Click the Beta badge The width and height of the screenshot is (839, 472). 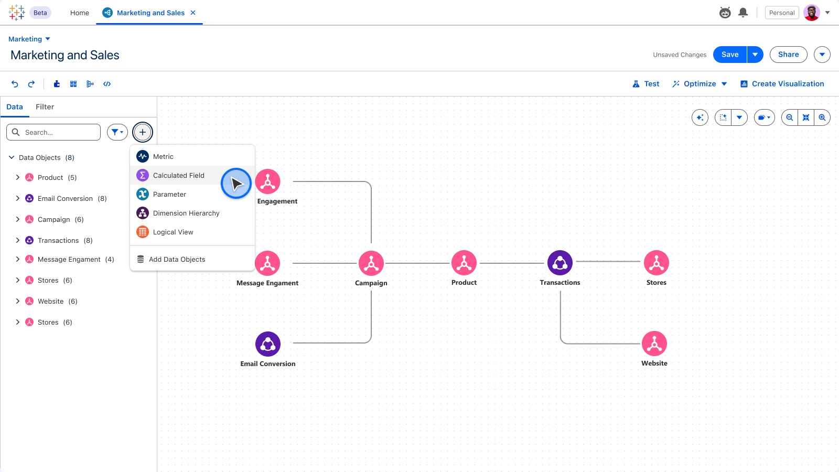pyautogui.click(x=40, y=13)
